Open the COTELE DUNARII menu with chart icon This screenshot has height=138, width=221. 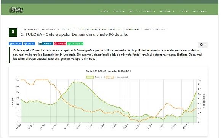(x=142, y=11)
